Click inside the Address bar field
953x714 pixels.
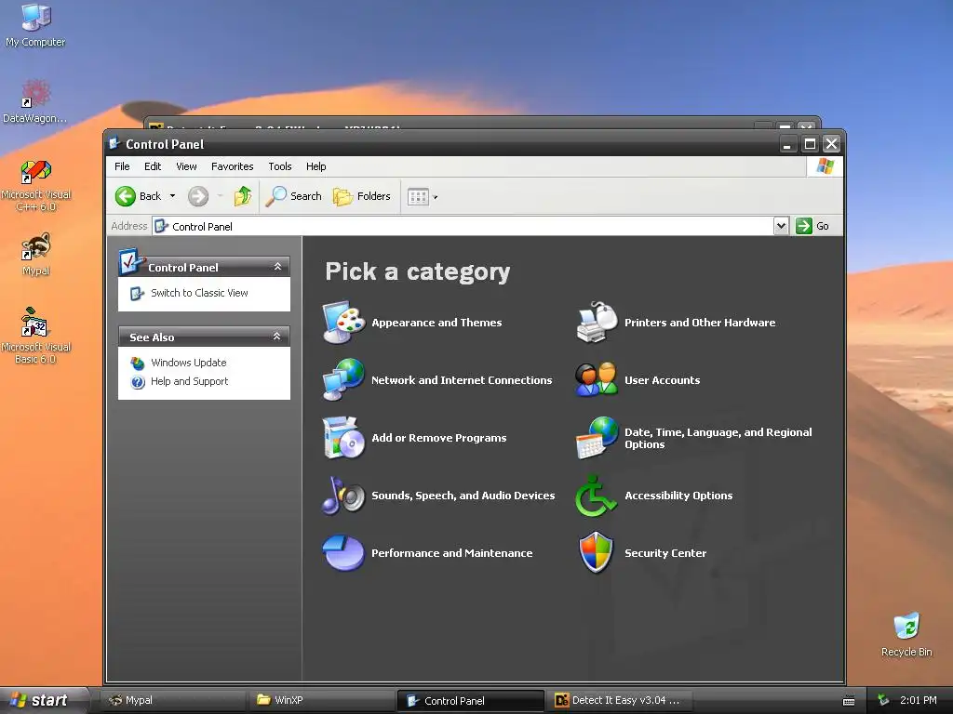463,227
